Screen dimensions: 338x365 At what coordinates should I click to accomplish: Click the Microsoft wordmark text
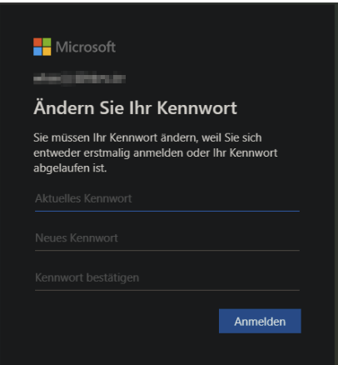point(86,47)
